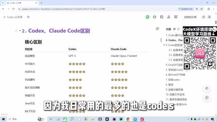Viewport: 217px width, 122px height.
Task: Go back to previous page in browser
Action: (x=3, y=9)
